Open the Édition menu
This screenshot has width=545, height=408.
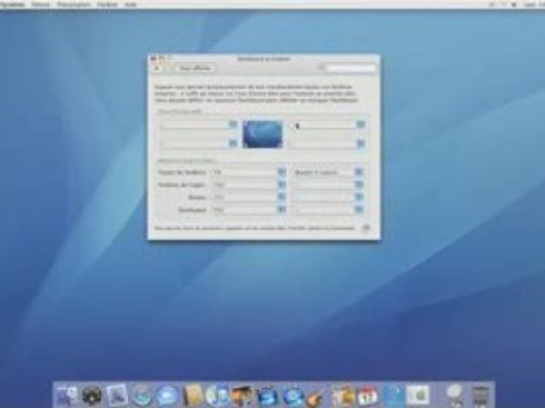click(x=40, y=4)
